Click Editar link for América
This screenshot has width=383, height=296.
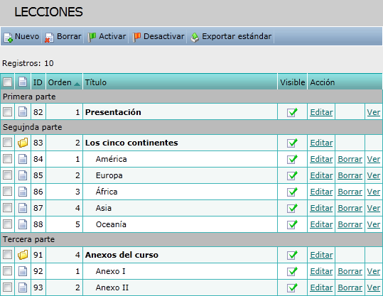click(321, 159)
